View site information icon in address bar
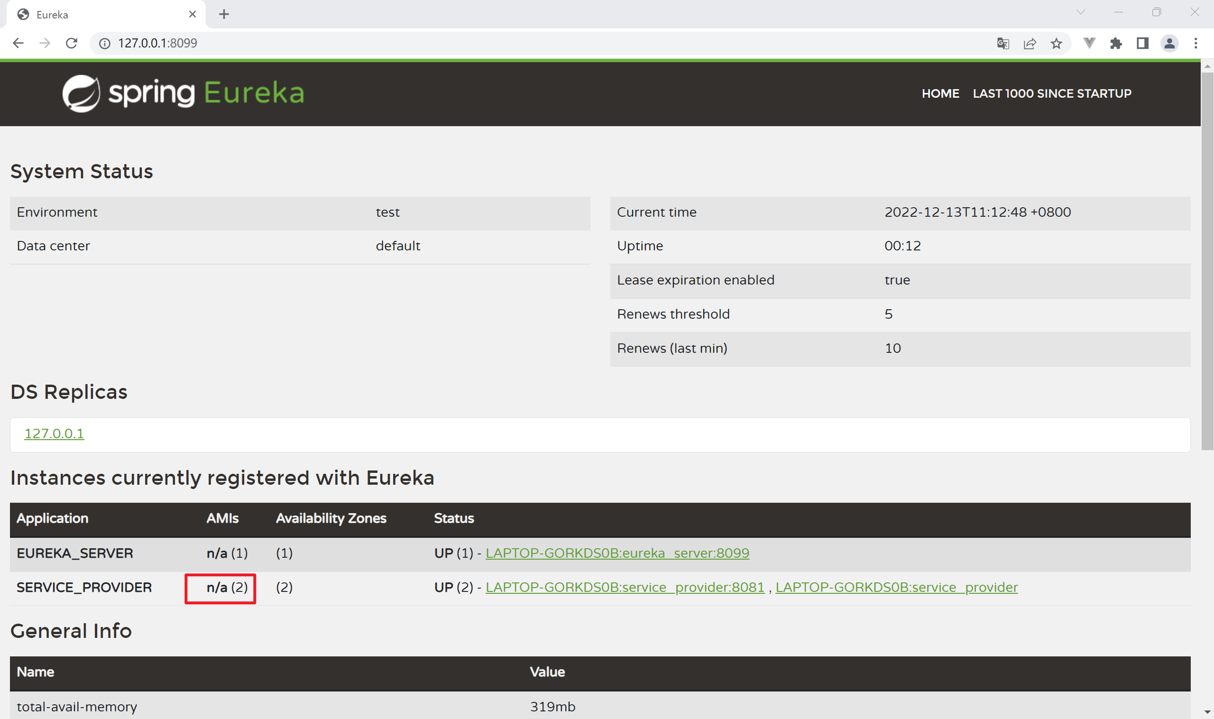 [x=104, y=43]
